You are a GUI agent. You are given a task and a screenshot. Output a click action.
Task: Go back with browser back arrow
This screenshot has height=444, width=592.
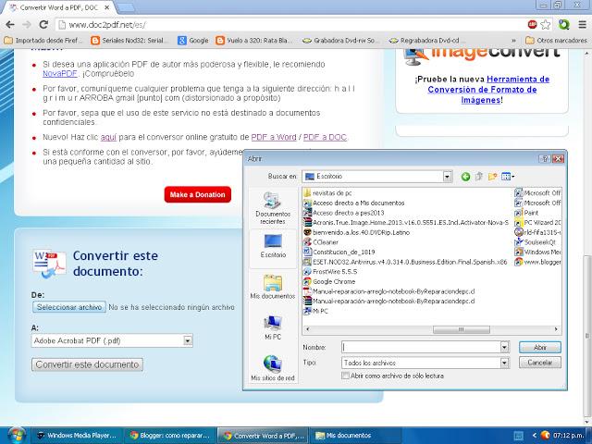[x=10, y=25]
